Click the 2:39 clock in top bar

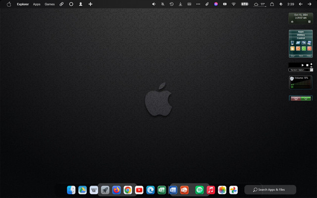click(291, 4)
